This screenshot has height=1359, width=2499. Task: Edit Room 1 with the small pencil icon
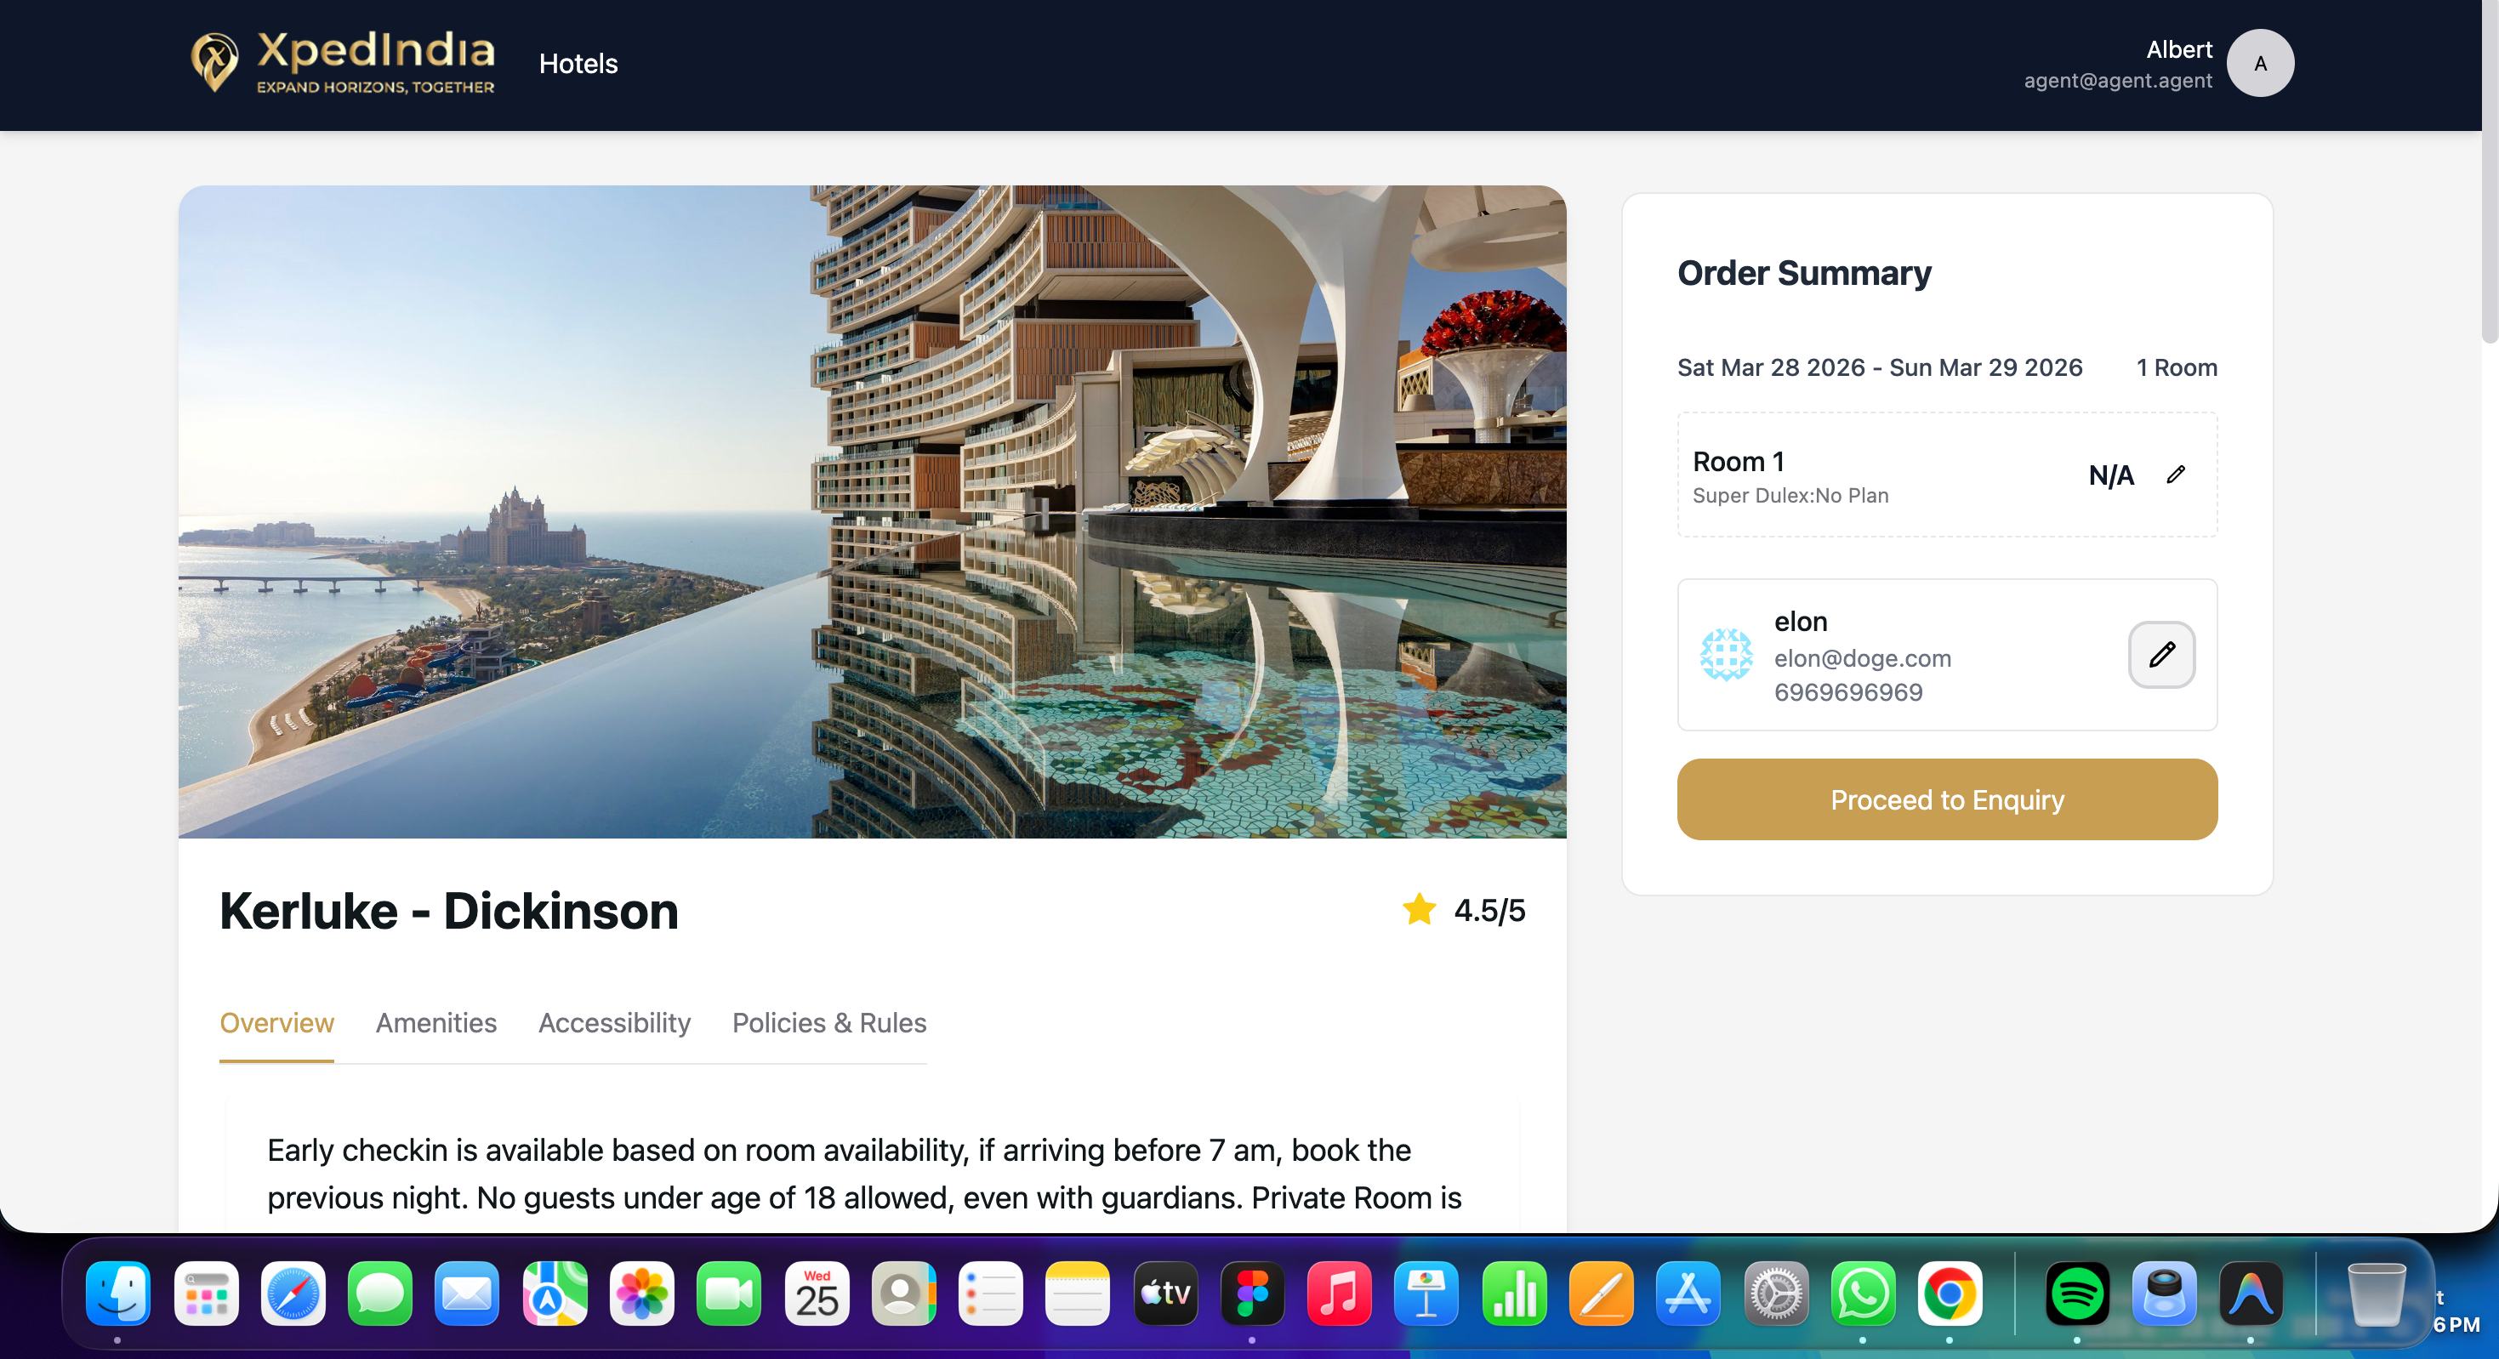[x=2176, y=475]
